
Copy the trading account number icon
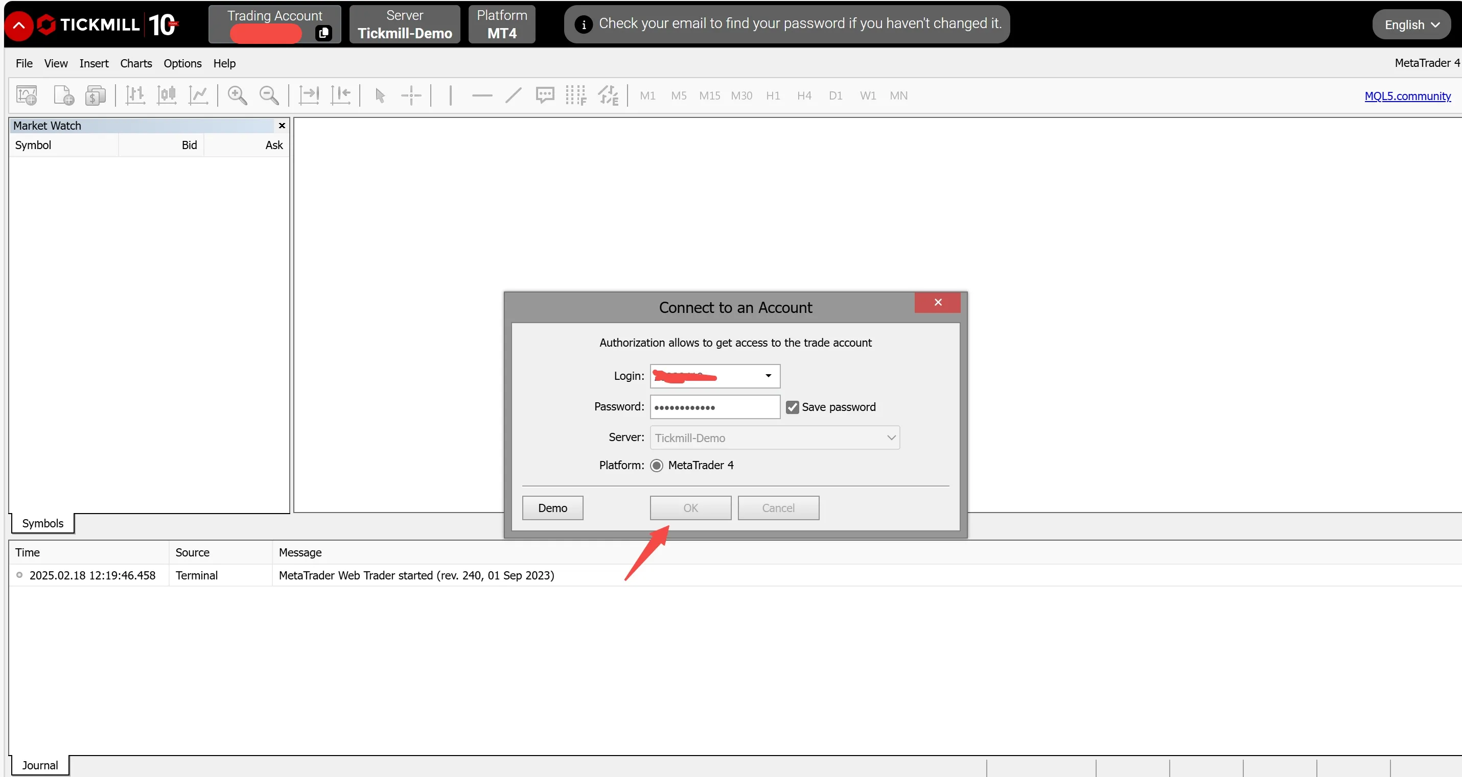323,33
